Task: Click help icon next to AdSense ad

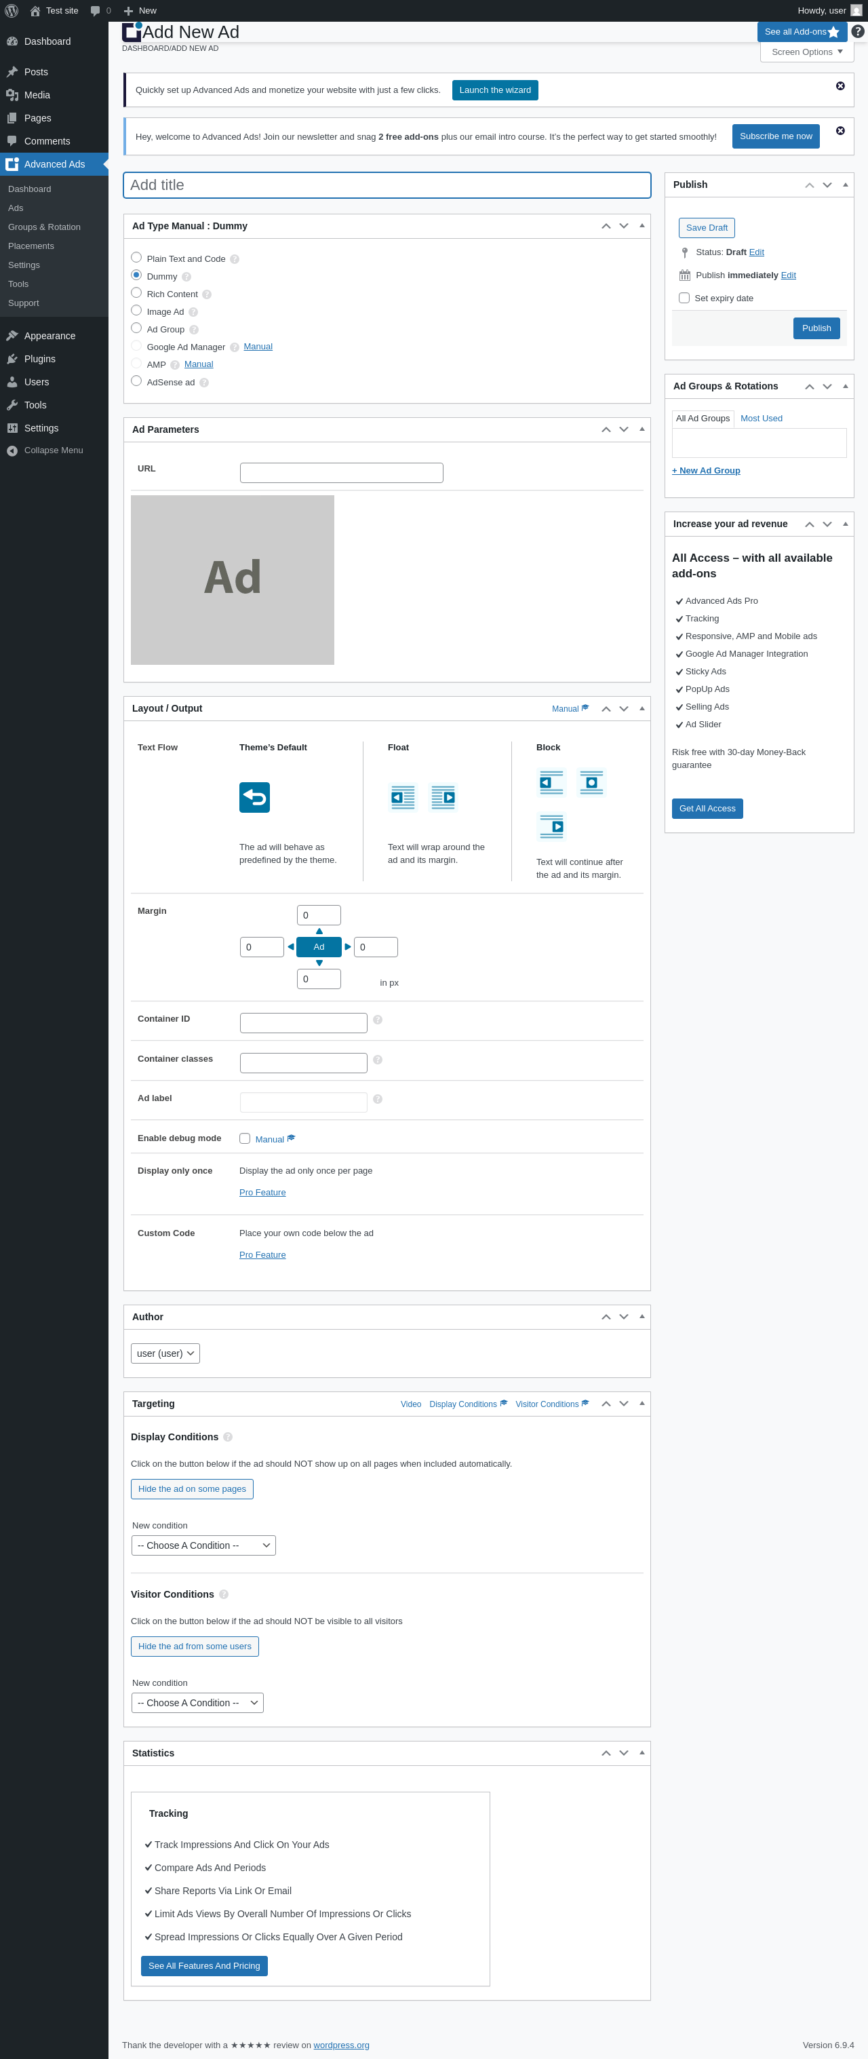Action: [204, 382]
